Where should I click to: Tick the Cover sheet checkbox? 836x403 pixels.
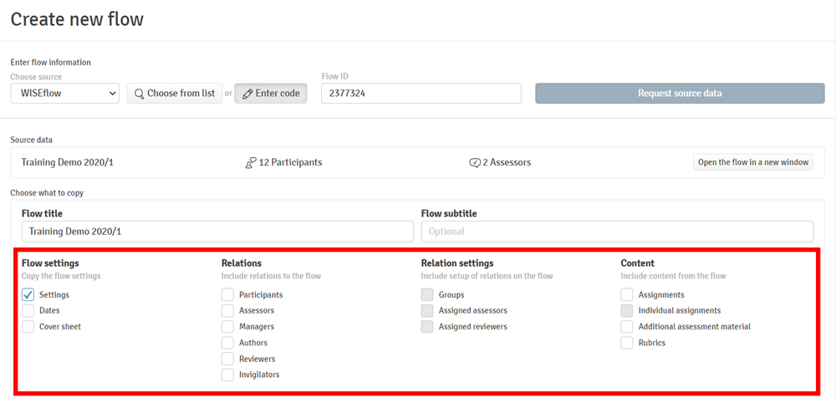click(x=28, y=327)
